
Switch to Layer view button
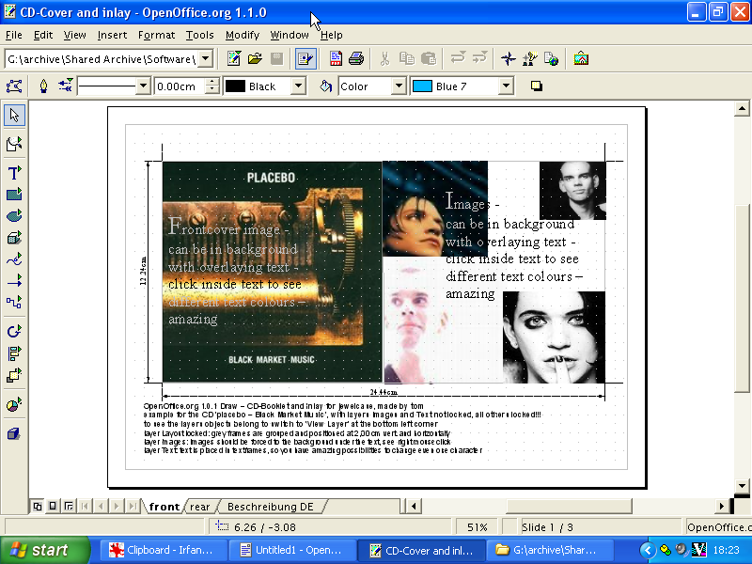click(x=69, y=507)
